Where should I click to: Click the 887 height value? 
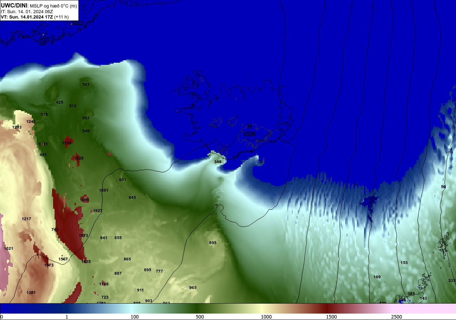click(118, 273)
